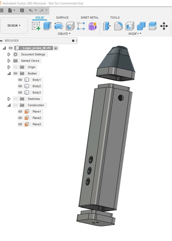
Task: Select the Move/Copy tool
Action: point(164,26)
